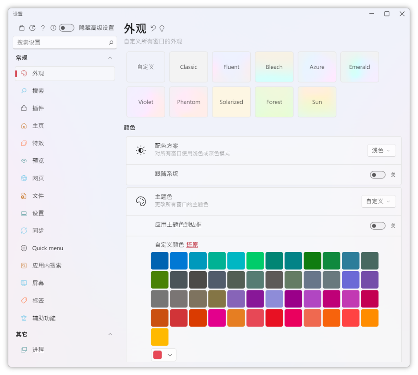418x375 pixels.
Task: Click the 预览 eye icon in the sidebar
Action: (x=24, y=161)
